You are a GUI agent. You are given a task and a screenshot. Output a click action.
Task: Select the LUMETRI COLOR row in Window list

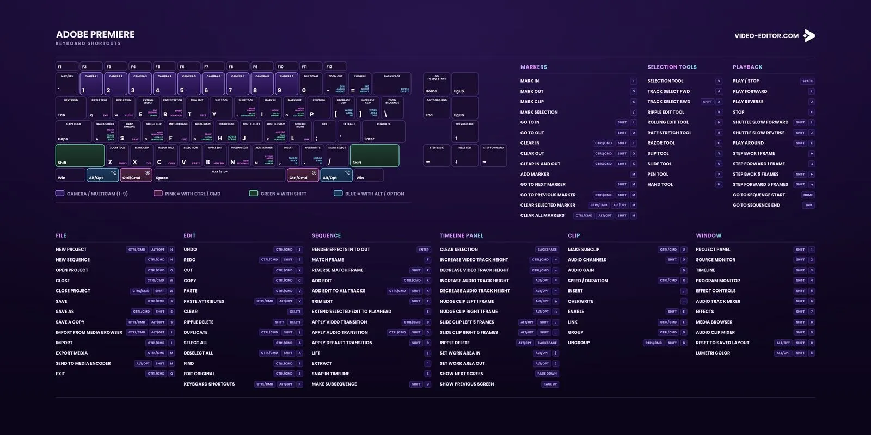[755, 353]
